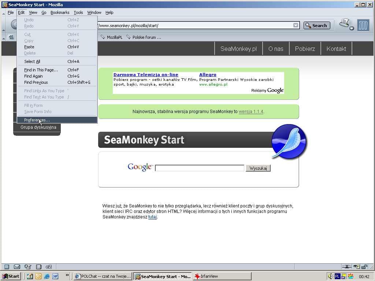Click the Print toolbar icon

pos(344,23)
